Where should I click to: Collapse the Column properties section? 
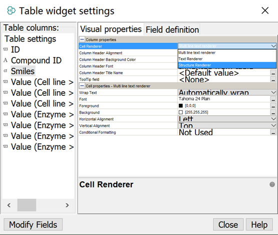82,40
